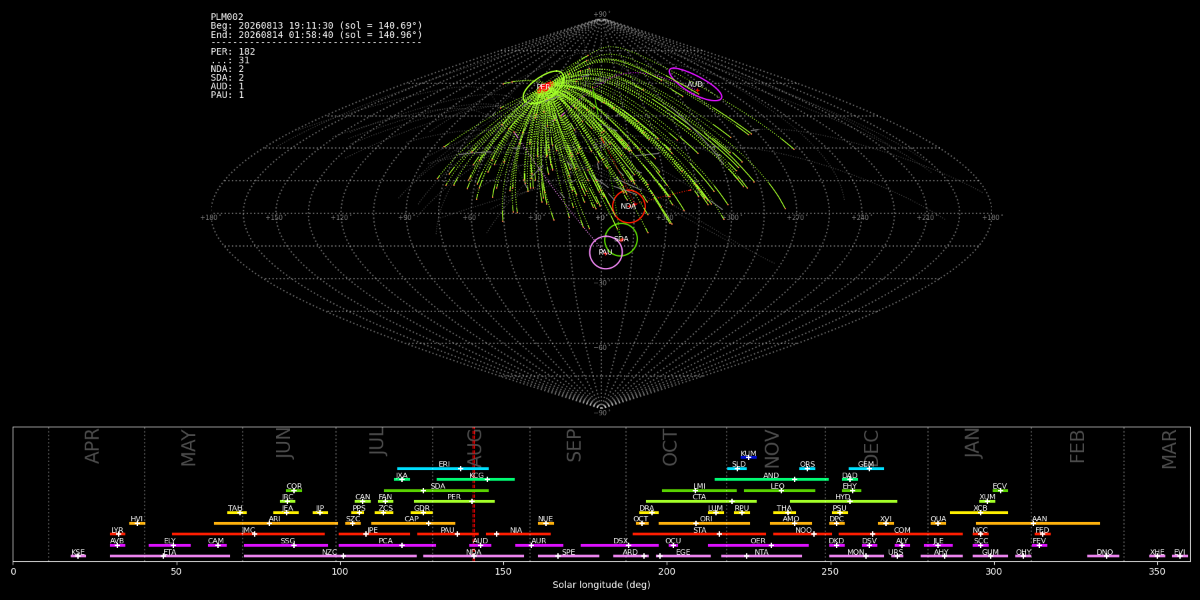This screenshot has height=600, width=1200.
Task: Click the CAP shower activity bar
Action: pyautogui.click(x=413, y=523)
